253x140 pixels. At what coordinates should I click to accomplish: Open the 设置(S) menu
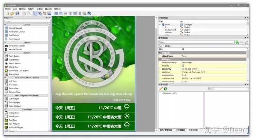tap(39, 9)
